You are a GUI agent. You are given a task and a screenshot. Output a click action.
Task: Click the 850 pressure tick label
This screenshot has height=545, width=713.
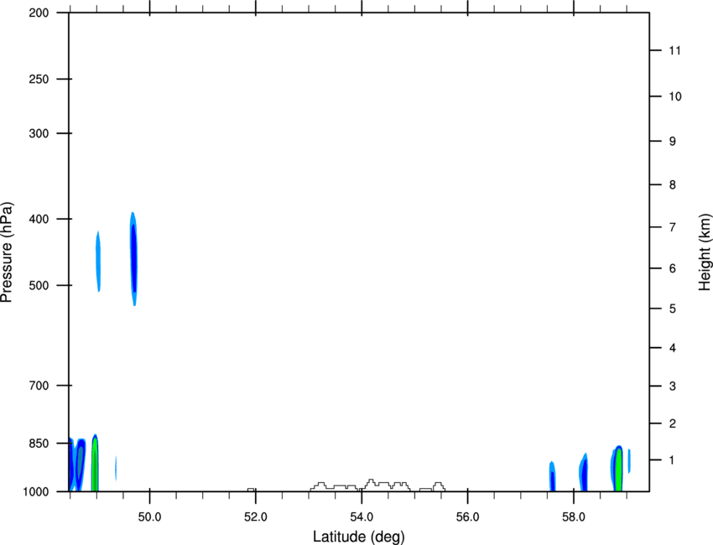(39, 444)
